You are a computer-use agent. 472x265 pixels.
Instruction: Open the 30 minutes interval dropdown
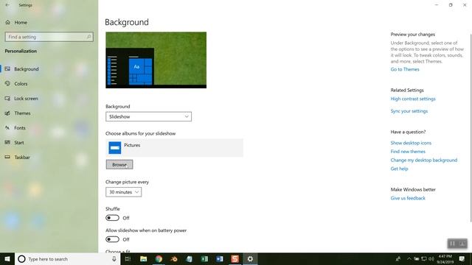click(x=123, y=192)
